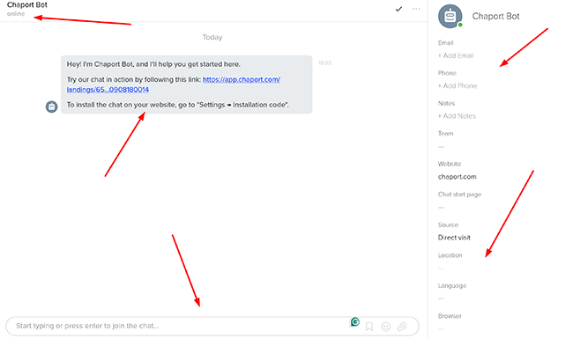This screenshot has height=339, width=573.
Task: Open the three-dot more options menu
Action: pyautogui.click(x=416, y=9)
